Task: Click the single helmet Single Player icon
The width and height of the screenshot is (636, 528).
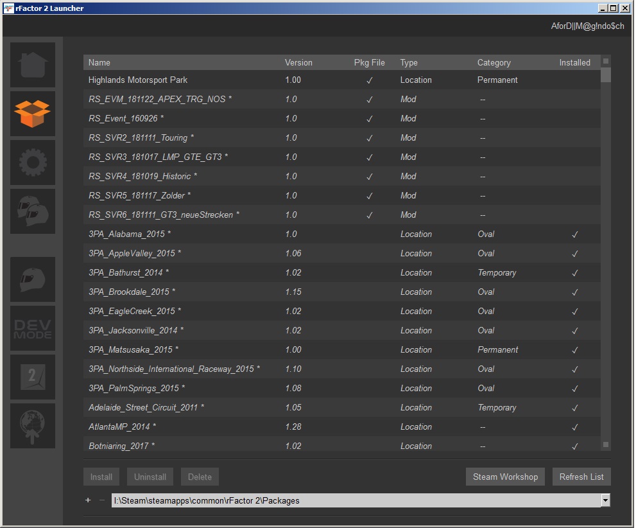Action: pos(32,279)
